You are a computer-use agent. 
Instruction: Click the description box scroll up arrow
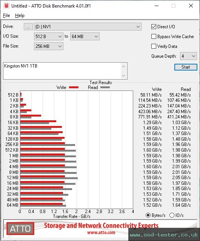124,66
